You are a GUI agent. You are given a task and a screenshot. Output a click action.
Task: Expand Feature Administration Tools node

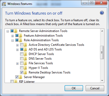point(12,36)
